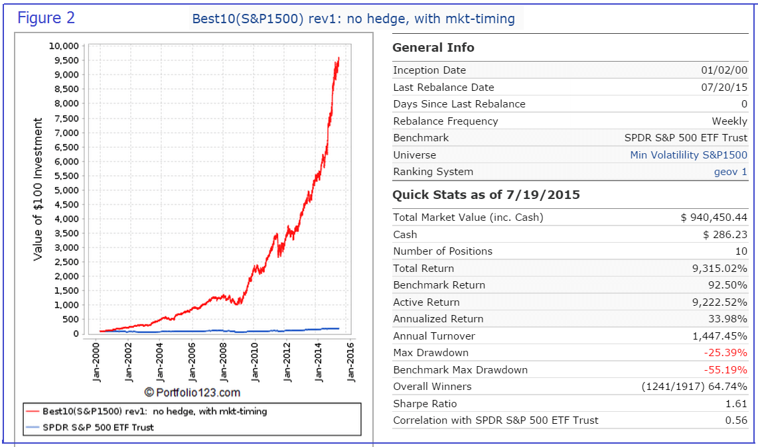
Task: Click the 'Quick Stats as of 7/19/2015' heading
Action: 486,195
